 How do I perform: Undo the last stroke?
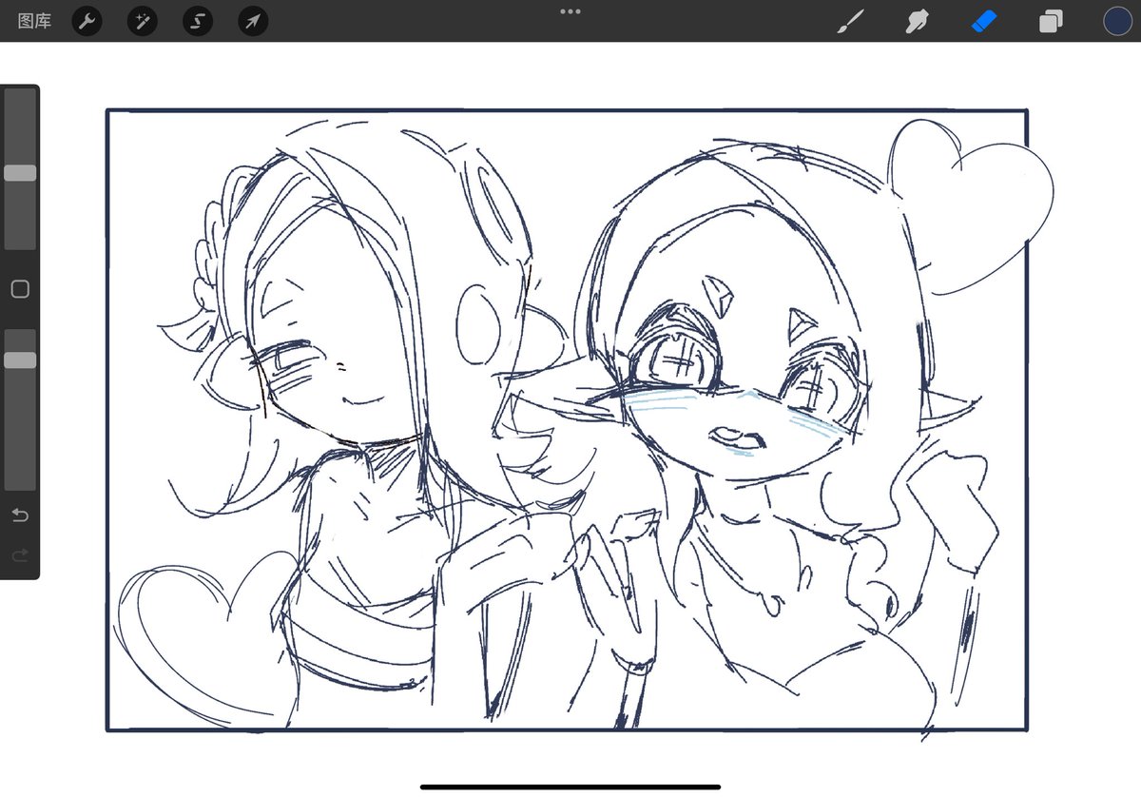coord(20,515)
